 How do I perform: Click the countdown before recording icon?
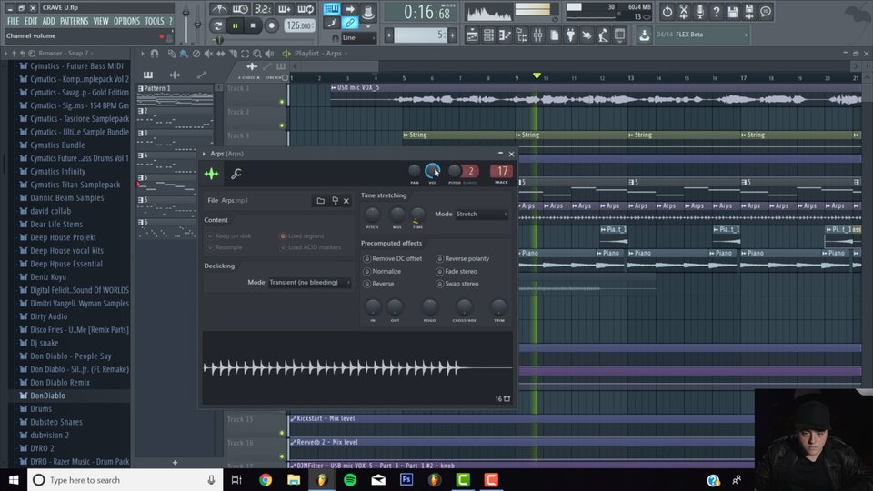pos(262,9)
